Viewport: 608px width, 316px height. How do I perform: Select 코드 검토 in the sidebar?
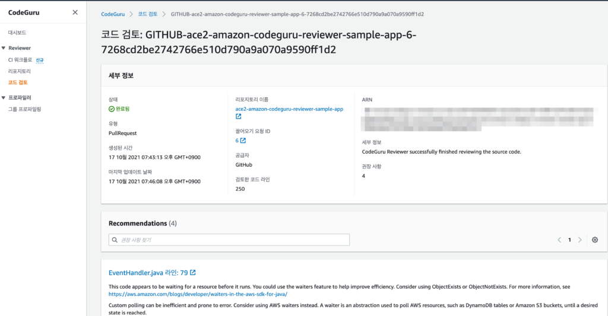tap(18, 82)
